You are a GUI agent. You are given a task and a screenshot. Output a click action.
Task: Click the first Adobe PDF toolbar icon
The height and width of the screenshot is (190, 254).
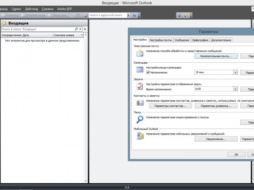pyautogui.click(x=180, y=15)
